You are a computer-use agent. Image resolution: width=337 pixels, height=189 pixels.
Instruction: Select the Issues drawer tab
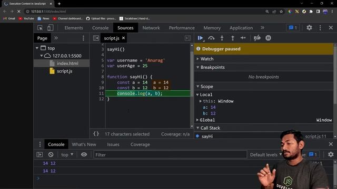(x=113, y=144)
